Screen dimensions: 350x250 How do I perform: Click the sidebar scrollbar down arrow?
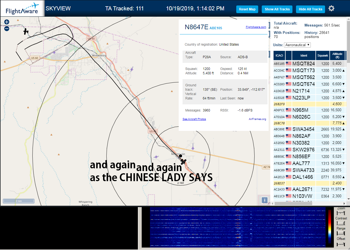[x=348, y=199]
